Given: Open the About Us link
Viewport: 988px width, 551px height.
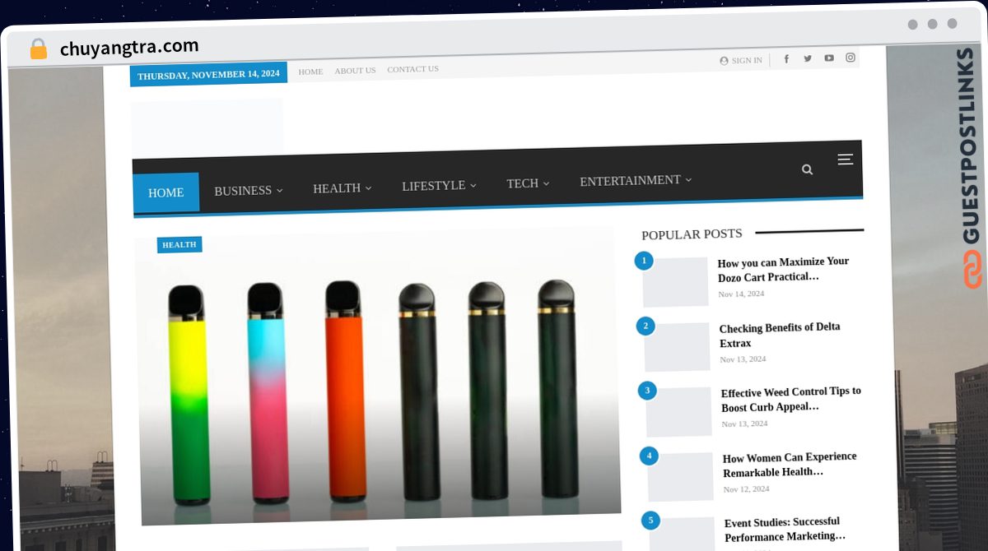Looking at the screenshot, I should point(355,71).
